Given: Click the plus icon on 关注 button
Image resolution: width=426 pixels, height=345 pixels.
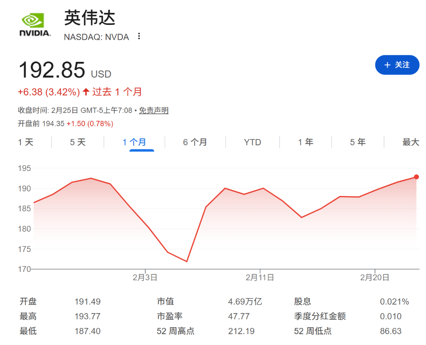Looking at the screenshot, I should [387, 65].
